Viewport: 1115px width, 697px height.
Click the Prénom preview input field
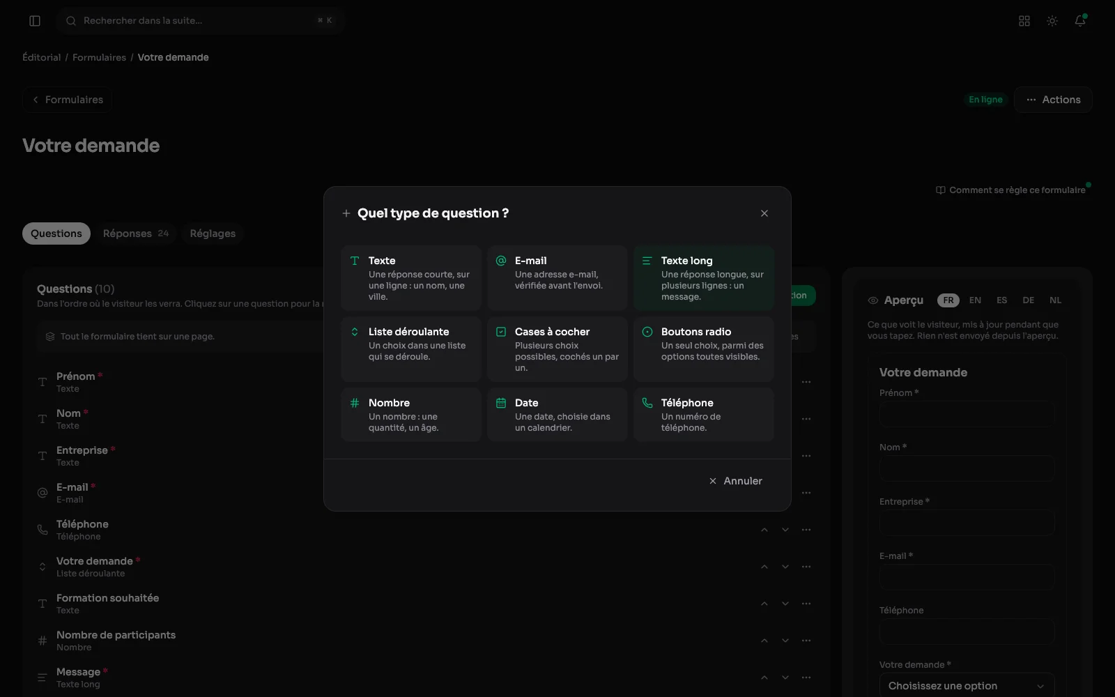tap(967, 414)
